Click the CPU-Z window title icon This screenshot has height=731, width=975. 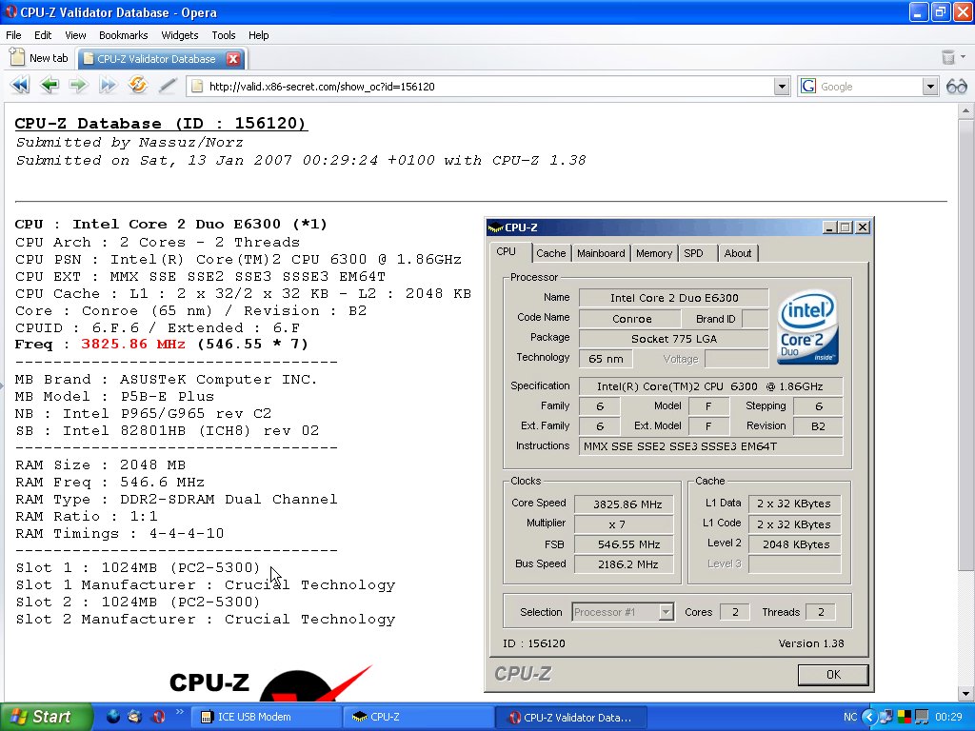point(495,227)
